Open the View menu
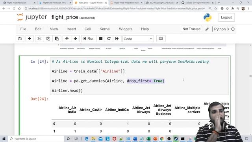 pyautogui.click(x=54, y=29)
